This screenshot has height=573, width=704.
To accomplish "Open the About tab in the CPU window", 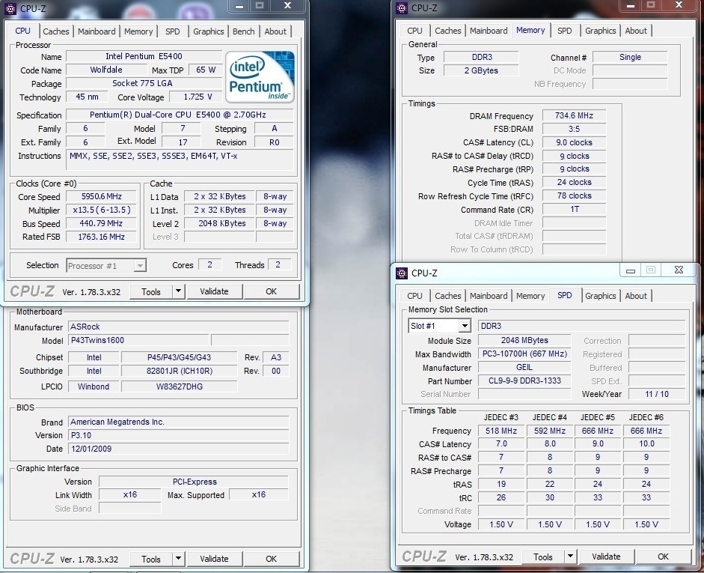I will click(275, 31).
